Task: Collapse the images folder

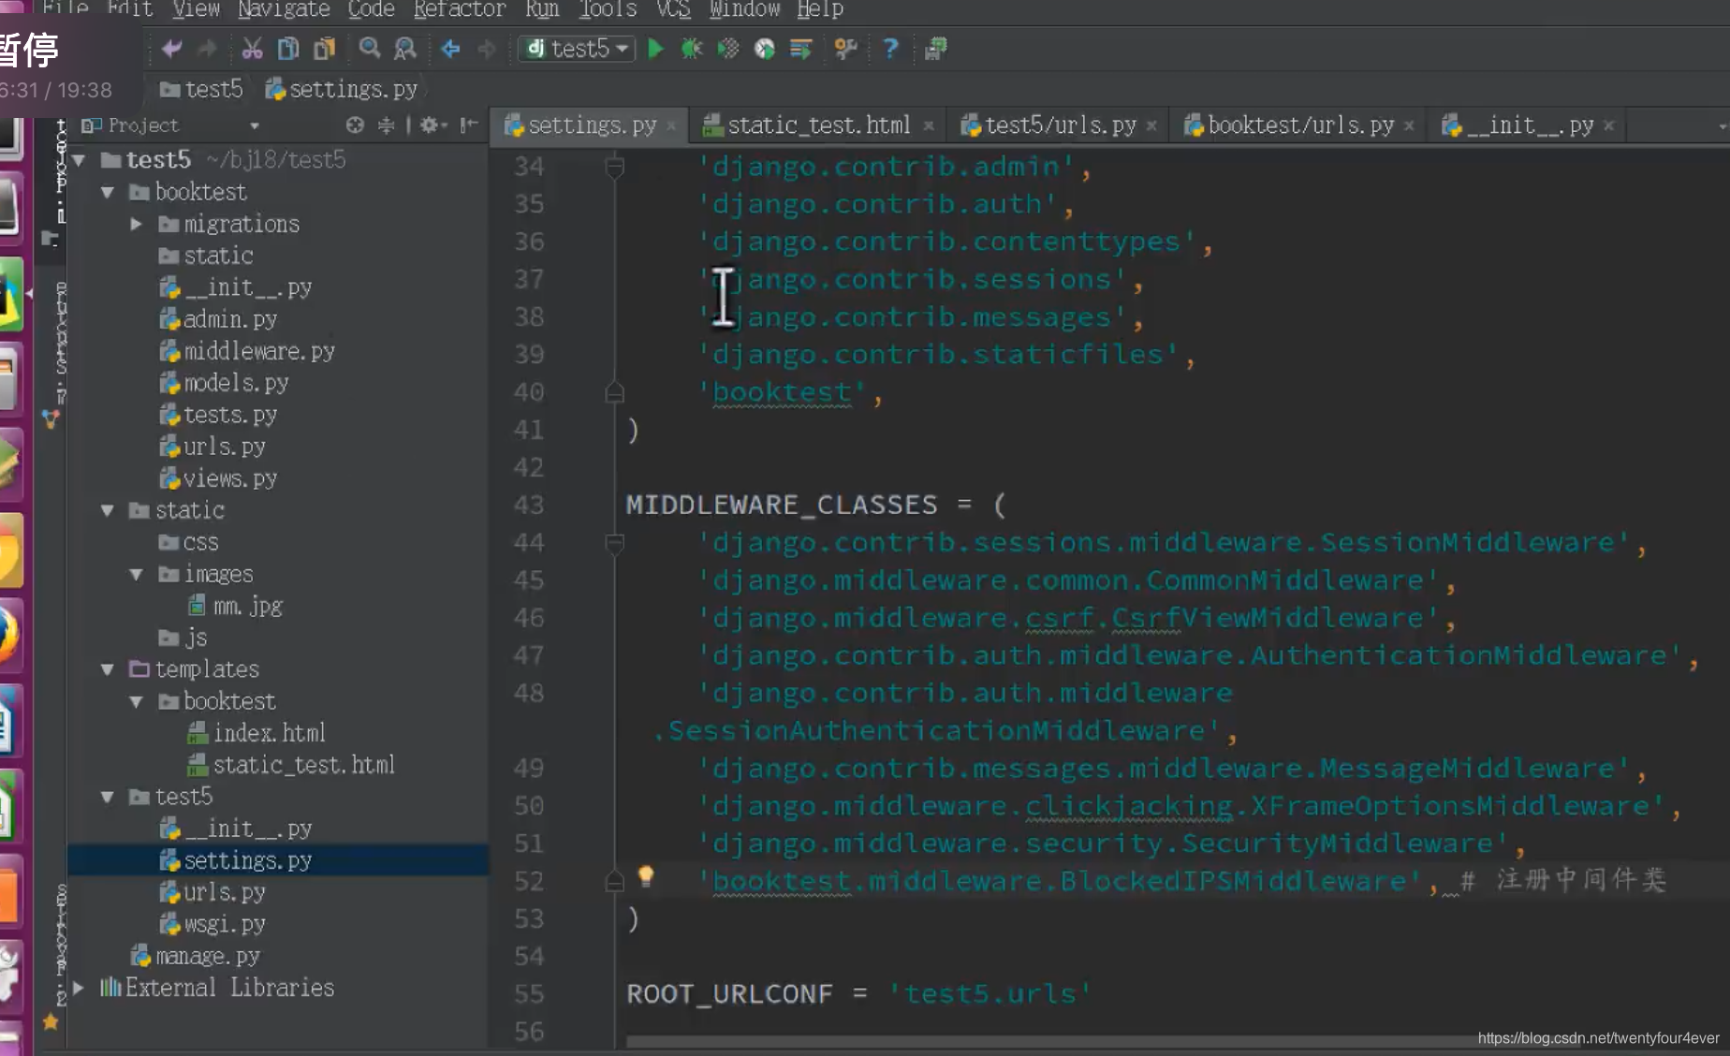Action: (137, 574)
